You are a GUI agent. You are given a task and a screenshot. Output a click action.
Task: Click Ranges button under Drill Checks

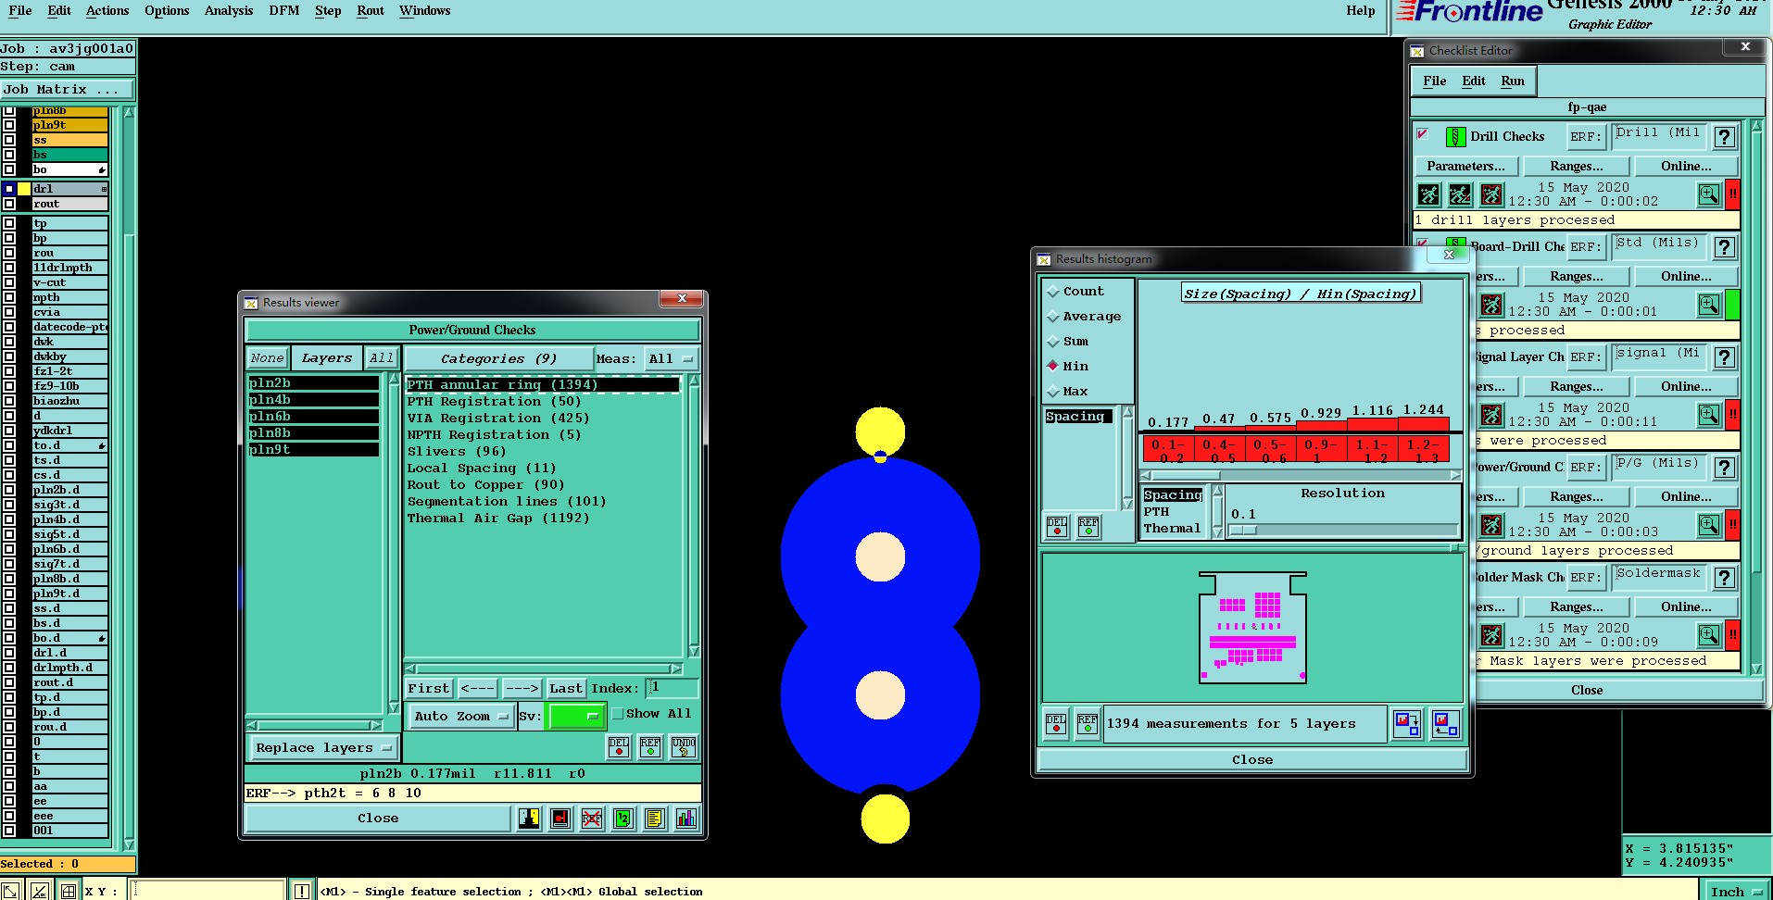tap(1576, 167)
